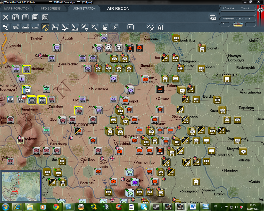Select the Move mode (F1) icon
Viewport: 264px width, 211px height.
pos(6,27)
